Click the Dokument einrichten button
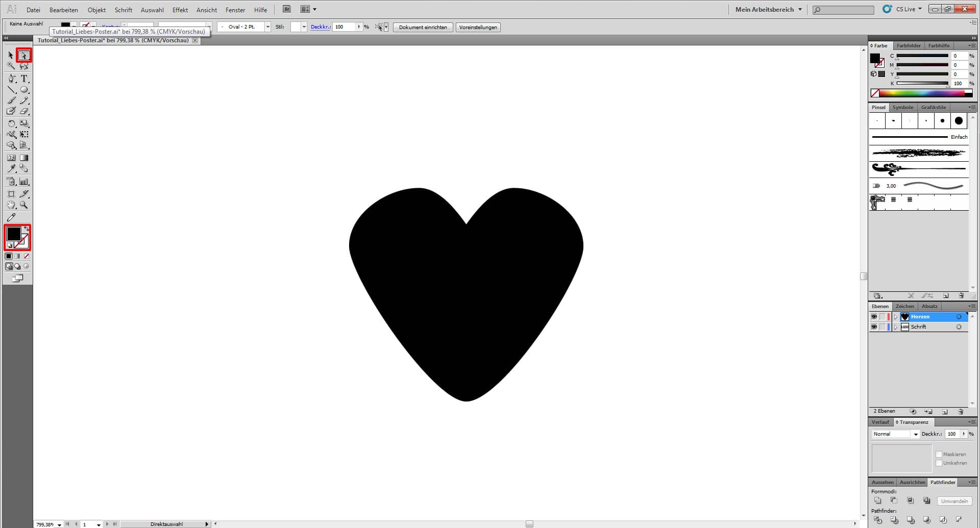Viewport: 980px width, 528px height. coord(423,27)
